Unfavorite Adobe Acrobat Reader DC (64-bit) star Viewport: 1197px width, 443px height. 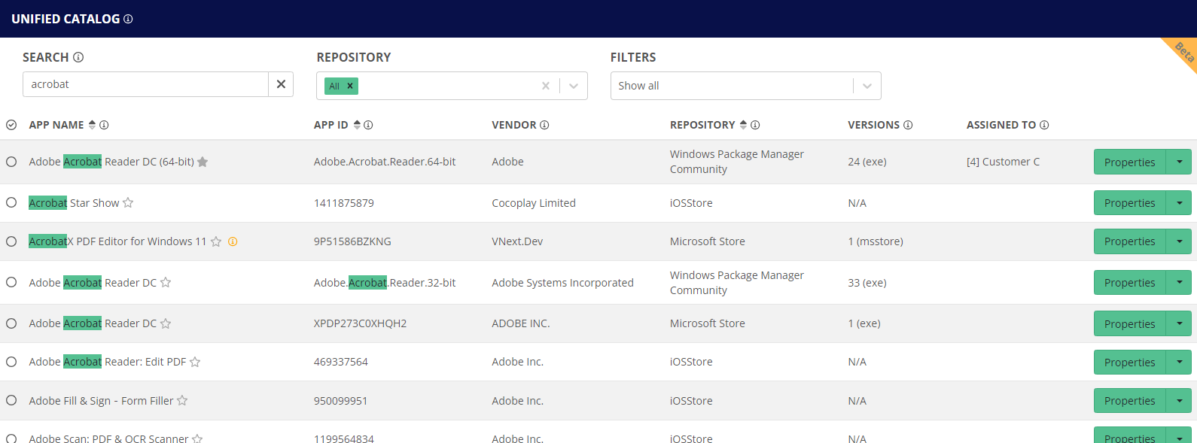click(x=203, y=162)
